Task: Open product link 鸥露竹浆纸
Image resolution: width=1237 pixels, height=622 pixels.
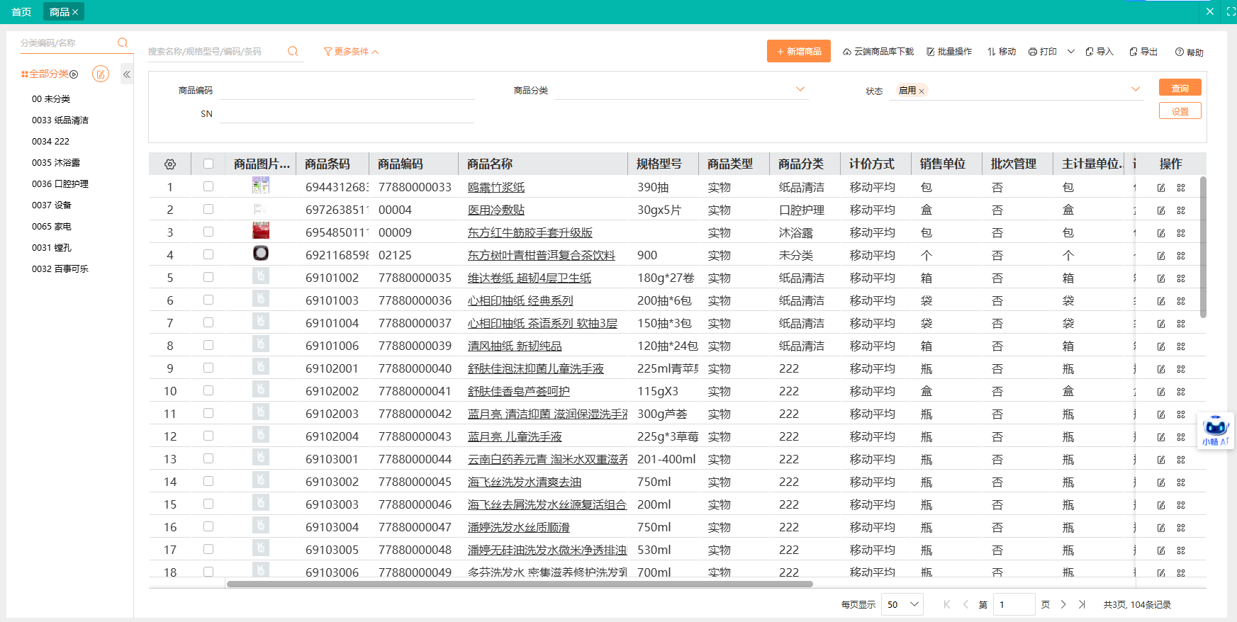Action: tap(496, 188)
